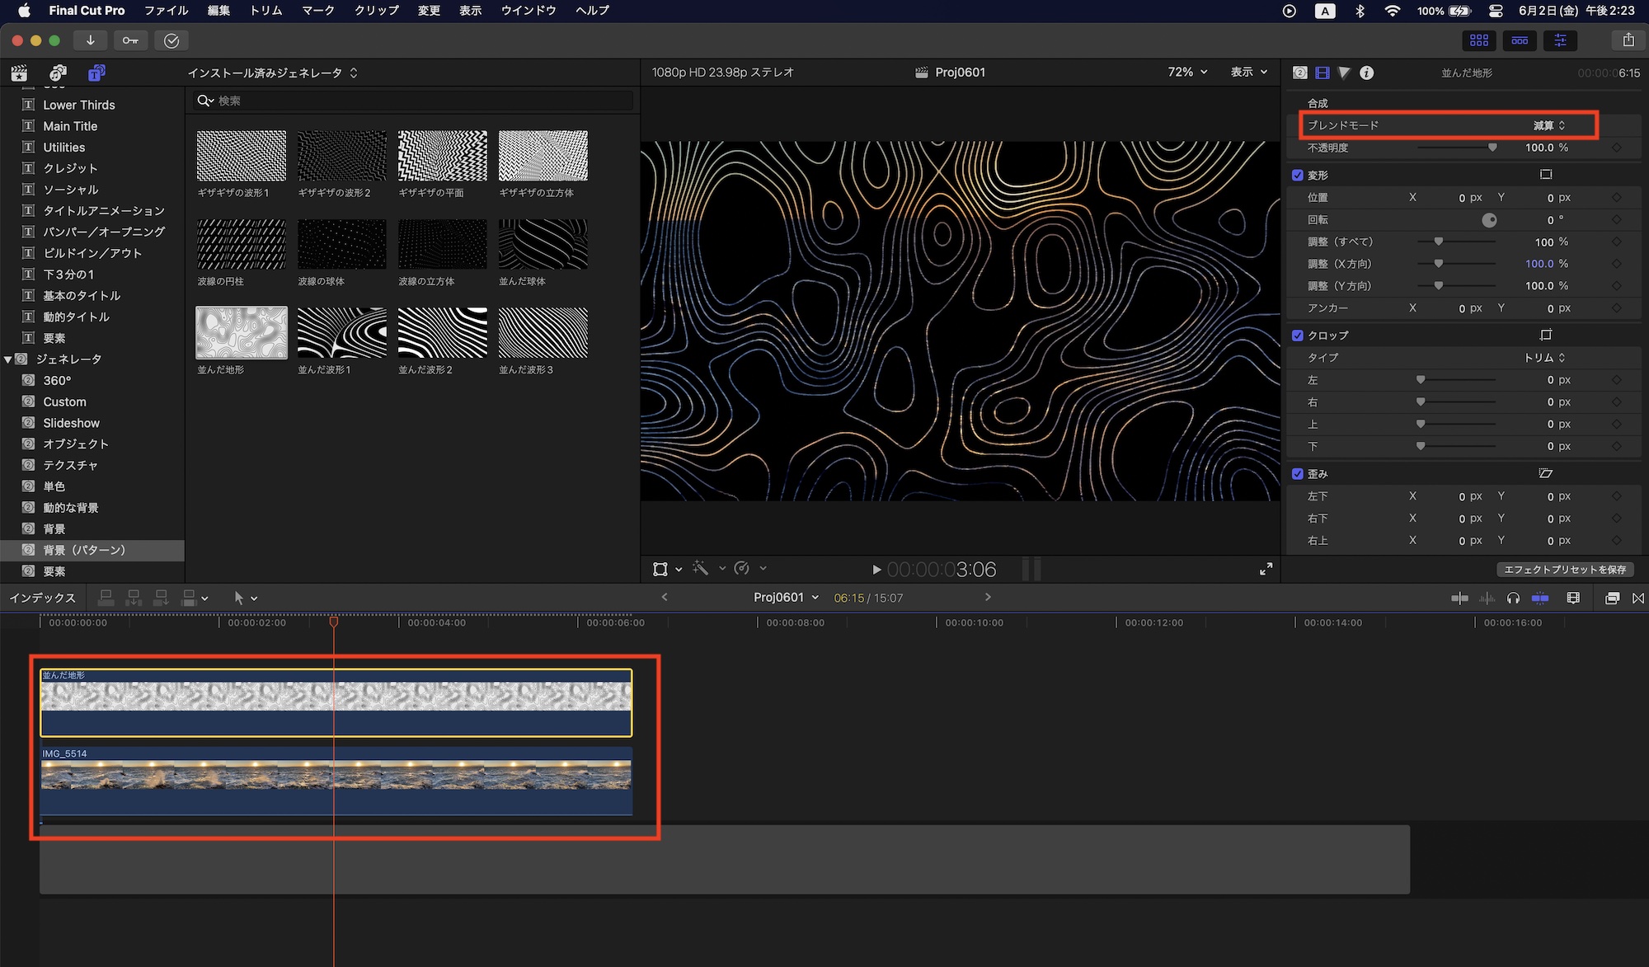The height and width of the screenshot is (967, 1649).
Task: Open the Photos and Audio sidebar icon
Action: click(x=57, y=73)
